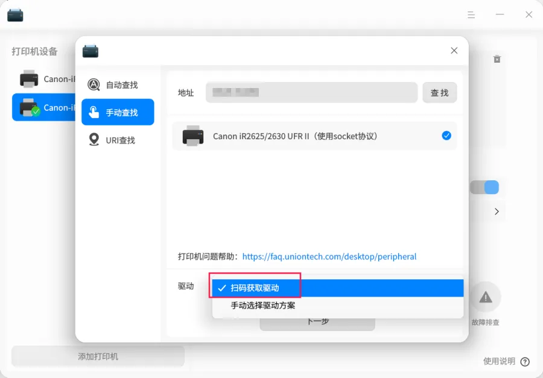
Task: Open the hamburger menu in main window
Action: [471, 14]
